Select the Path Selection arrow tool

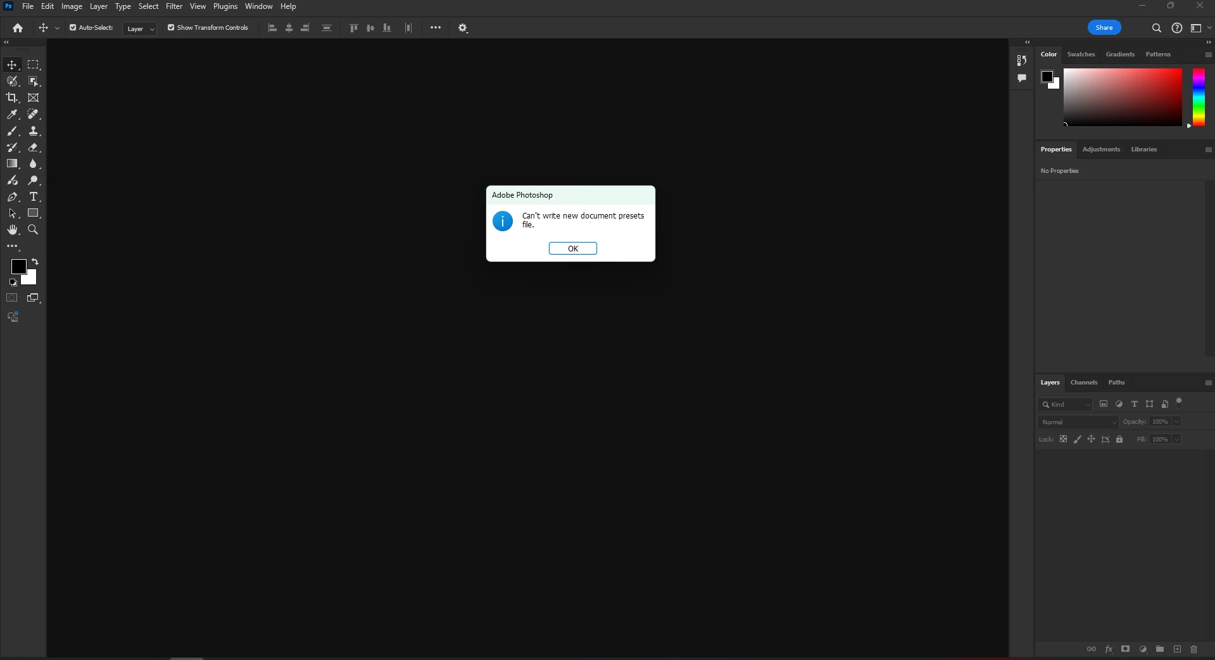click(x=12, y=213)
